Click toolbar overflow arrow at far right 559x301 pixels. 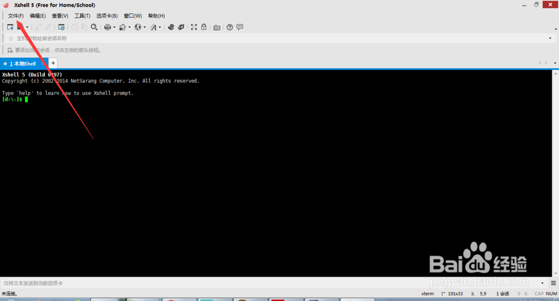(556, 29)
